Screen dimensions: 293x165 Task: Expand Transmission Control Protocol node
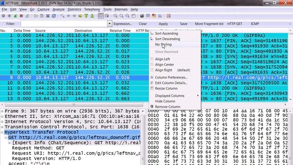coord(2,127)
